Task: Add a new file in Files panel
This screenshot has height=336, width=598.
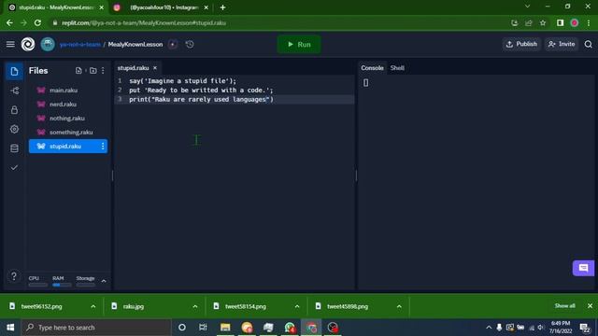Action: point(78,71)
